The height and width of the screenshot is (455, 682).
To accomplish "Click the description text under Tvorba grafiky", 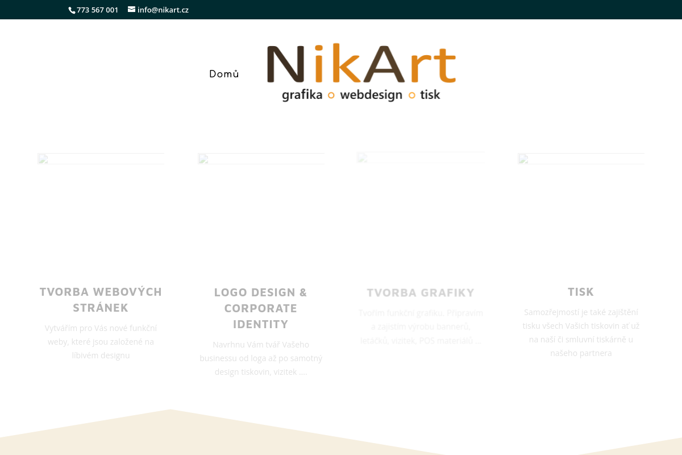I will point(421,326).
